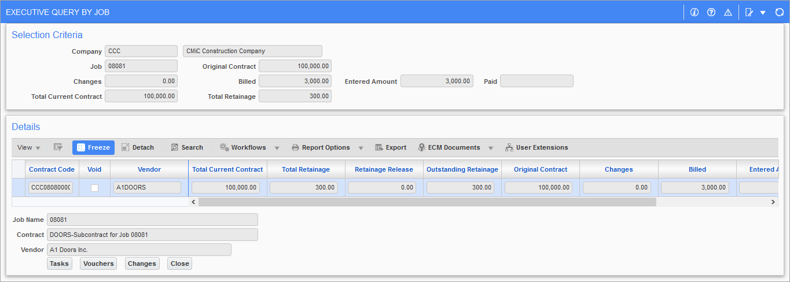
Task: Sort by Original Contract column header
Action: (541, 169)
